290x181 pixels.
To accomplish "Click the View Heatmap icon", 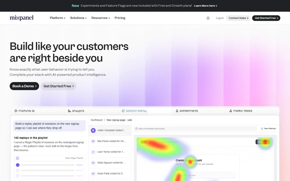I will (262, 129).
